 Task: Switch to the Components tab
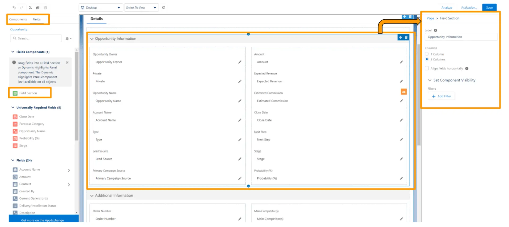pyautogui.click(x=18, y=19)
